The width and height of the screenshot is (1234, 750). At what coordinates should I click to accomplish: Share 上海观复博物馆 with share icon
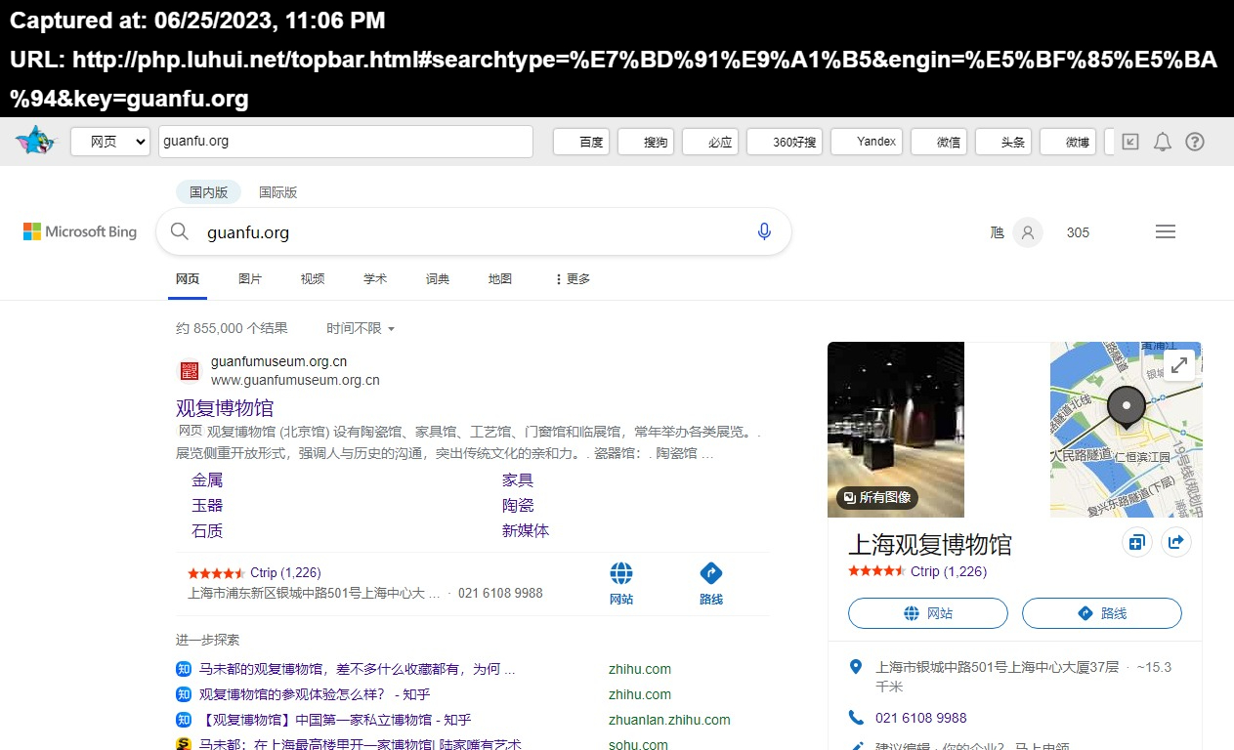coord(1176,543)
